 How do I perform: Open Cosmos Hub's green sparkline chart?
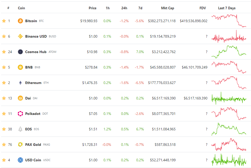coord(229,52)
